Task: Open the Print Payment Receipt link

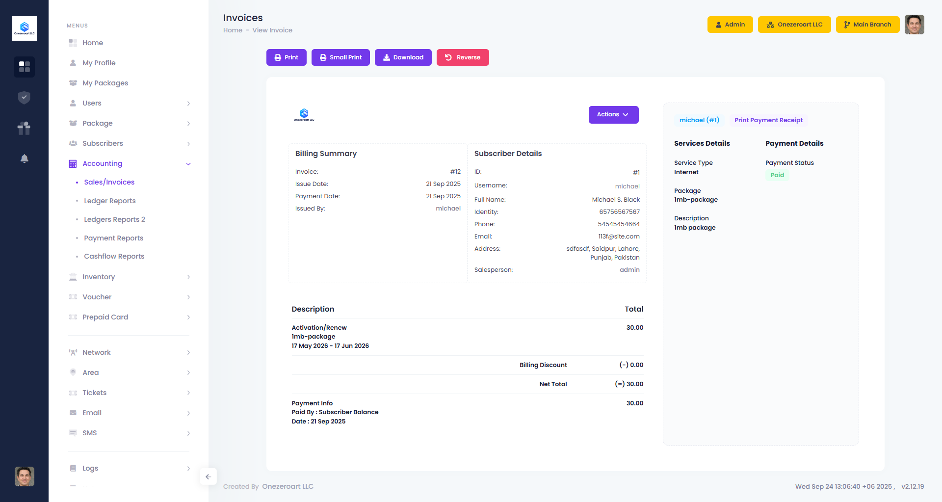Action: [768, 120]
